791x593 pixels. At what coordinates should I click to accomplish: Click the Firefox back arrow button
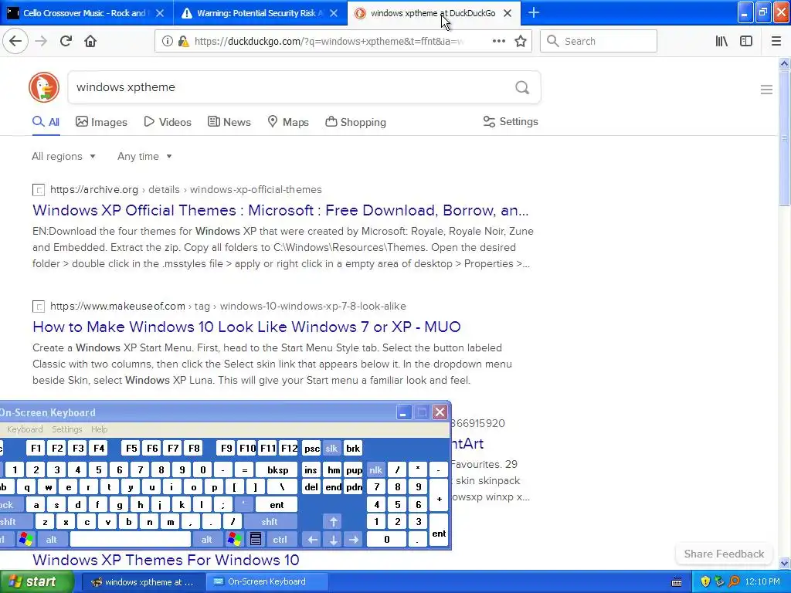(x=15, y=41)
